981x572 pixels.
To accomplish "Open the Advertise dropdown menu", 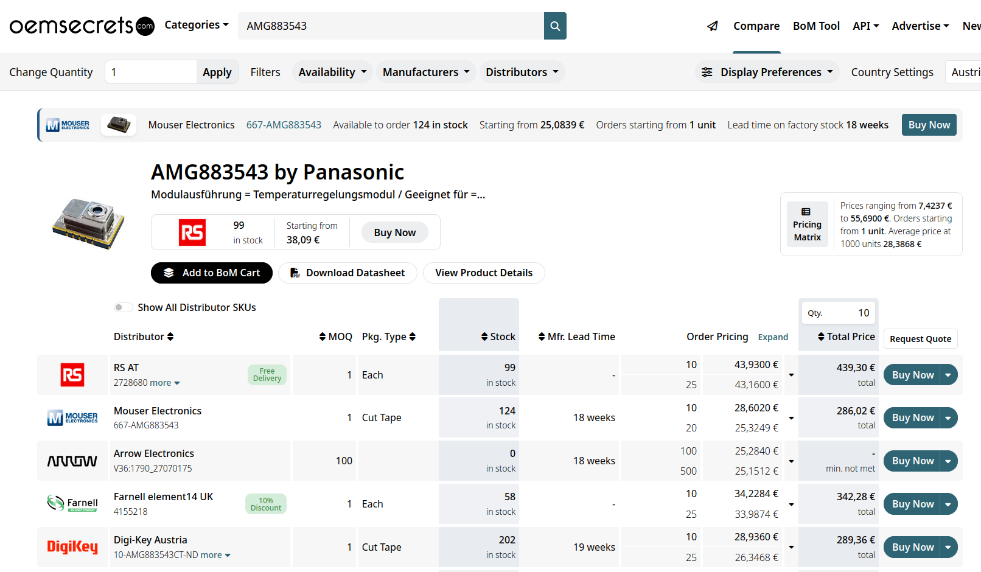I will 920,26.
